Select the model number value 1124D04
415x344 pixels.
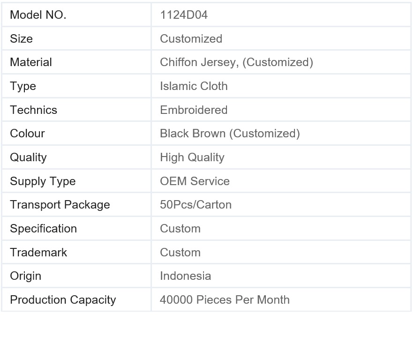[x=184, y=15]
